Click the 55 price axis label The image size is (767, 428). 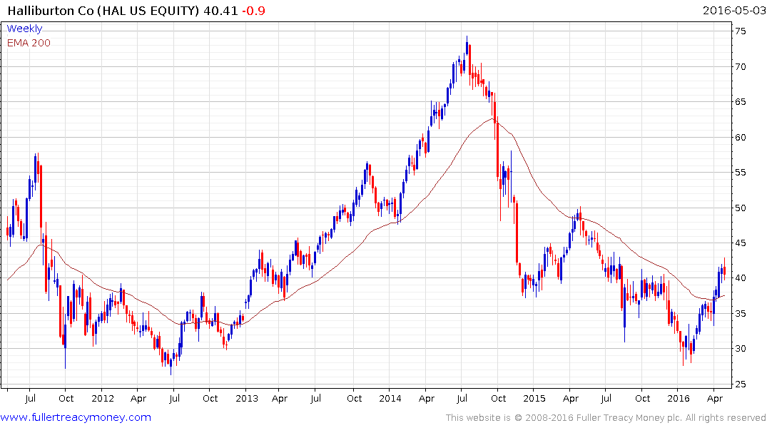tap(740, 173)
